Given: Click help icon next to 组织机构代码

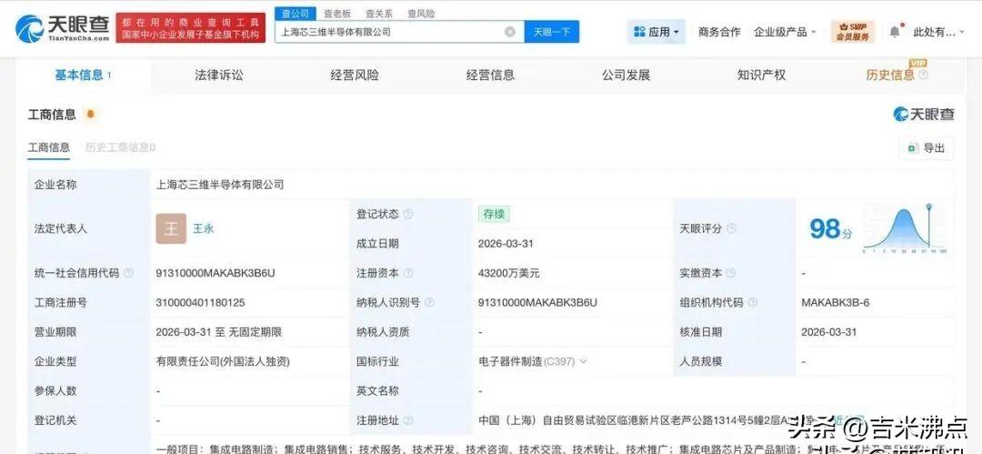Looking at the screenshot, I should pyautogui.click(x=753, y=303).
